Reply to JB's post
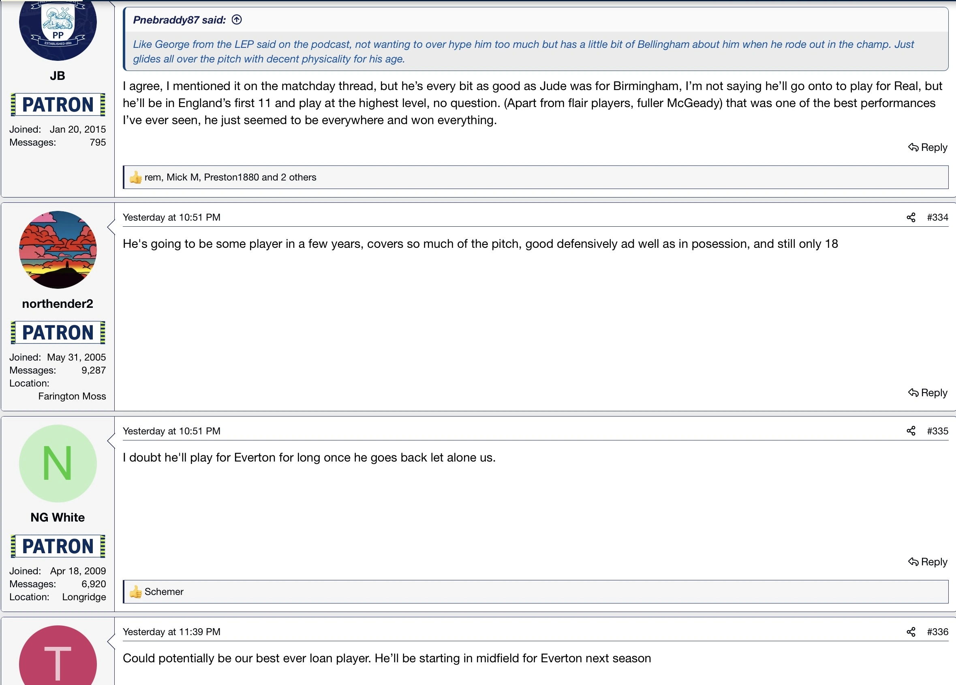 [x=927, y=147]
